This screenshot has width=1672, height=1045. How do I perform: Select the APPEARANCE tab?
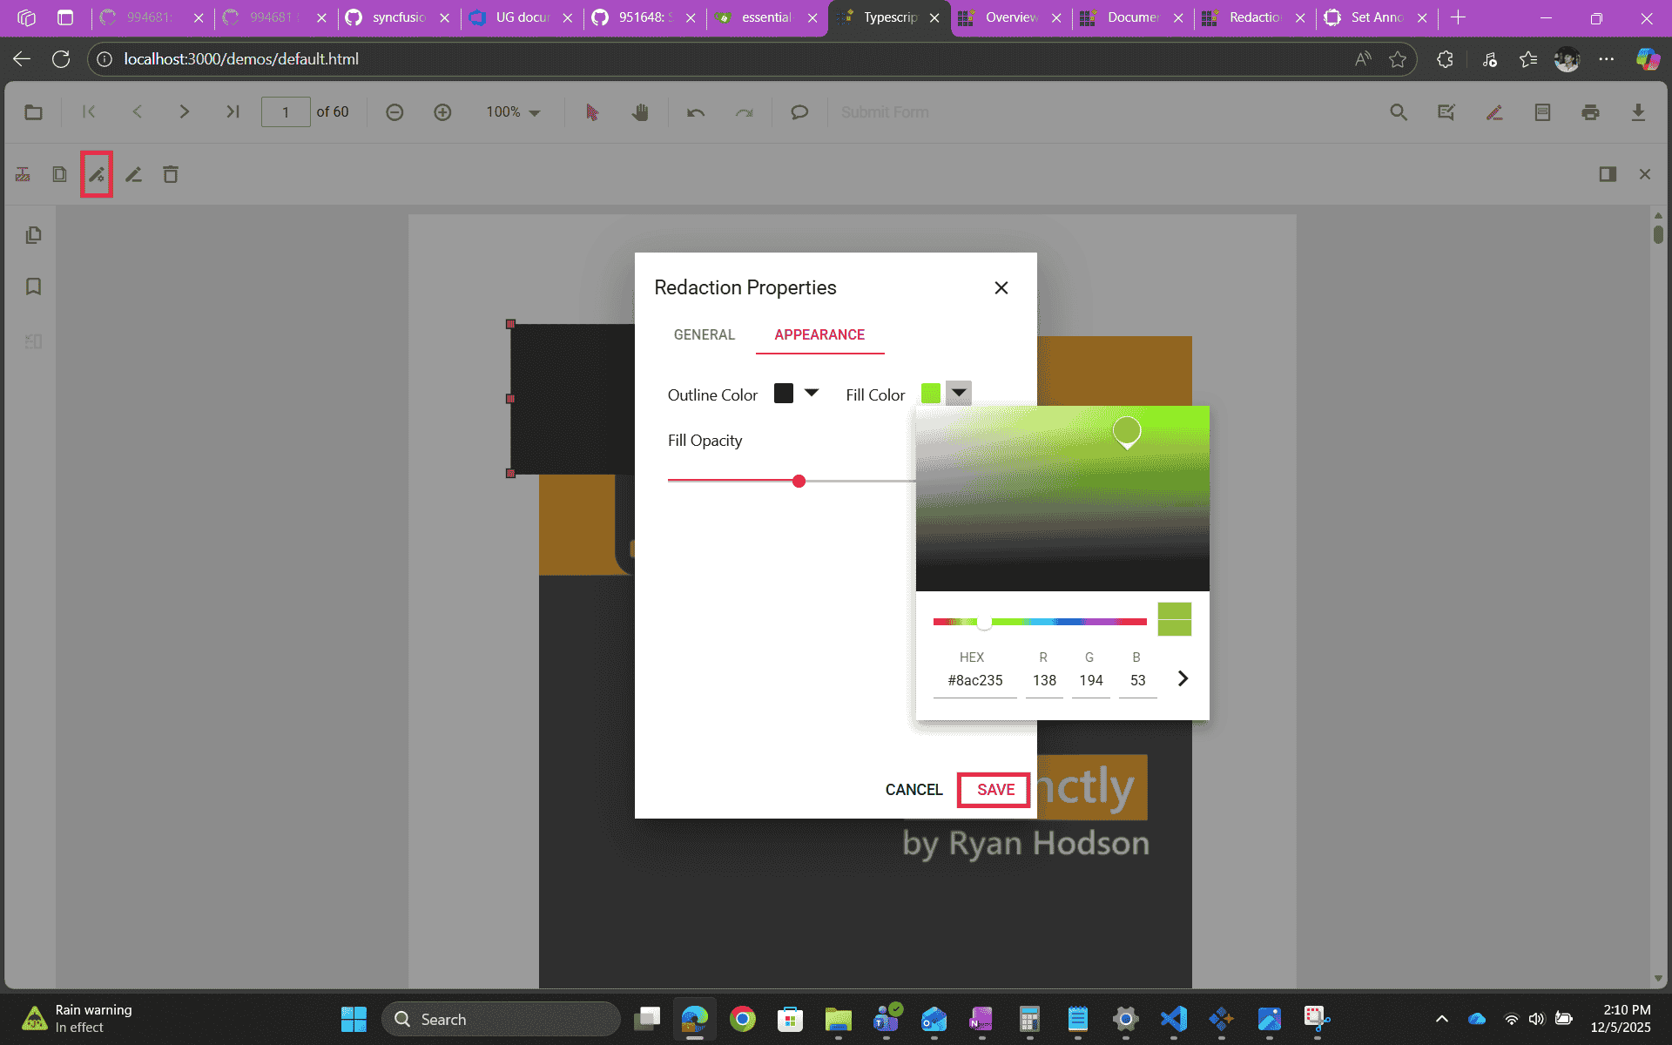819,334
